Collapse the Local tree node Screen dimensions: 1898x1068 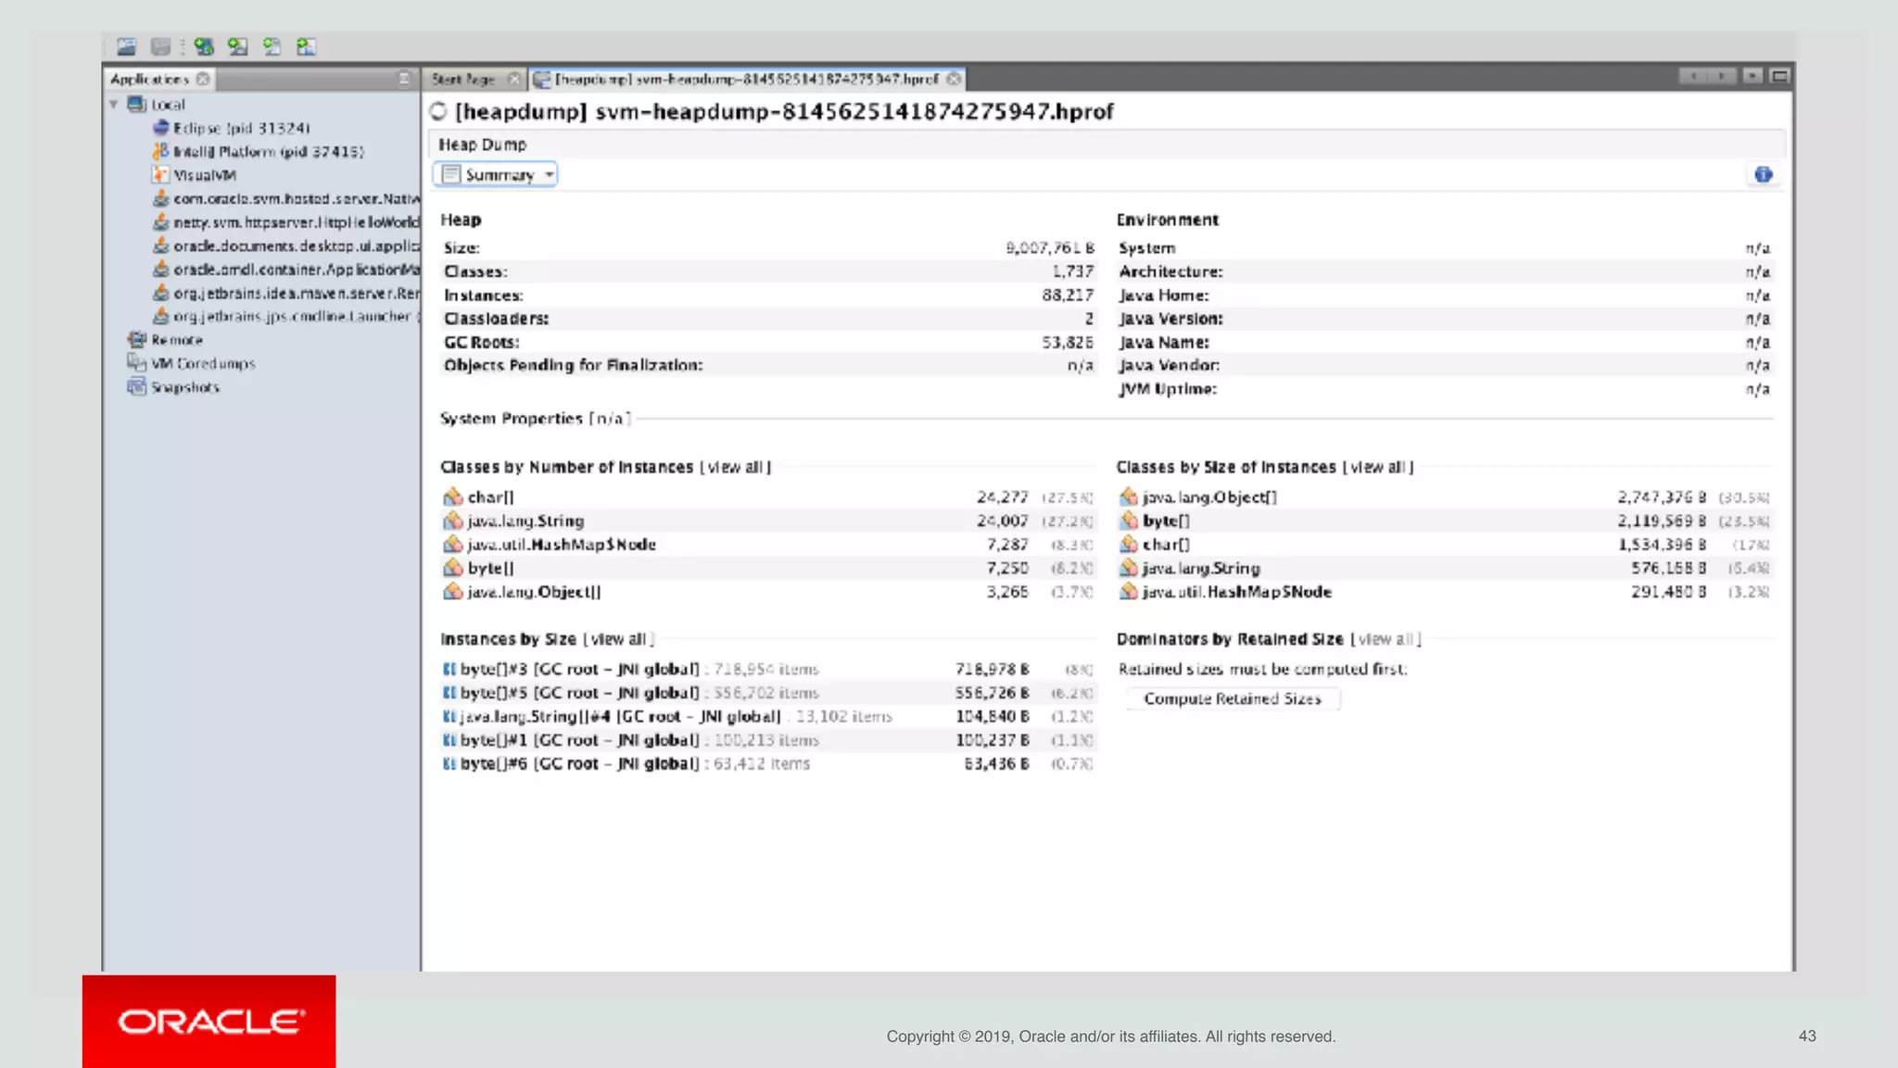[114, 105]
